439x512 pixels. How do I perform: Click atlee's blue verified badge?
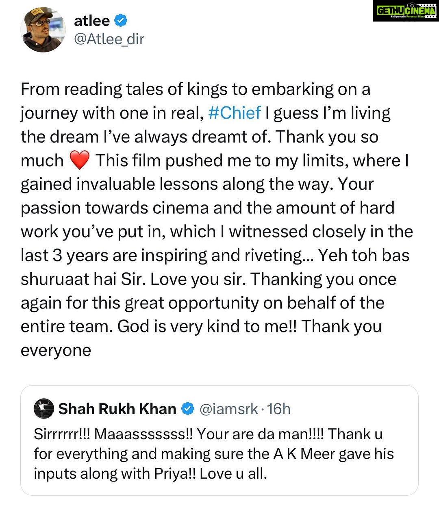pyautogui.click(x=121, y=20)
